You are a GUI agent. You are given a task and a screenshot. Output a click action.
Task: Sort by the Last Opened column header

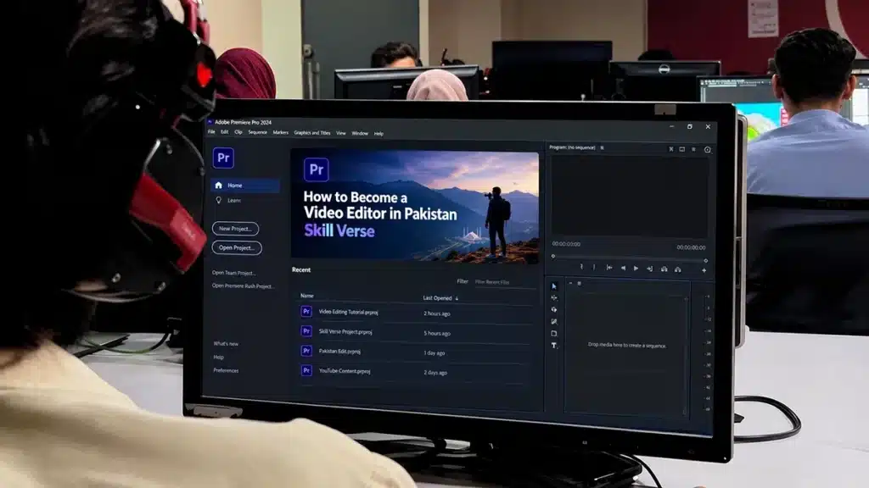(437, 297)
